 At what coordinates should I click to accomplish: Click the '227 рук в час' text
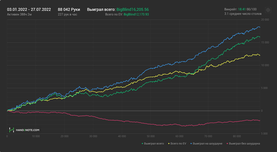[68, 14]
